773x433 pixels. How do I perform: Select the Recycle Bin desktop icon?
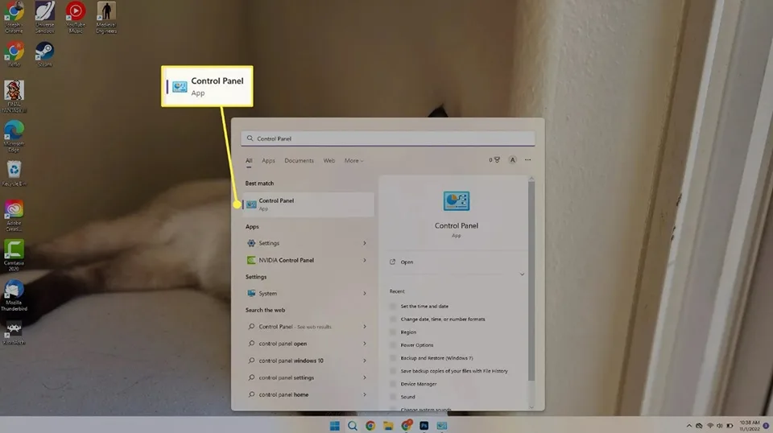[14, 173]
